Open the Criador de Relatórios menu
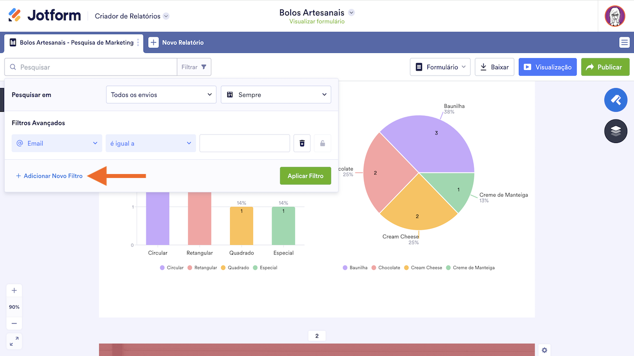634x356 pixels. [x=131, y=15]
